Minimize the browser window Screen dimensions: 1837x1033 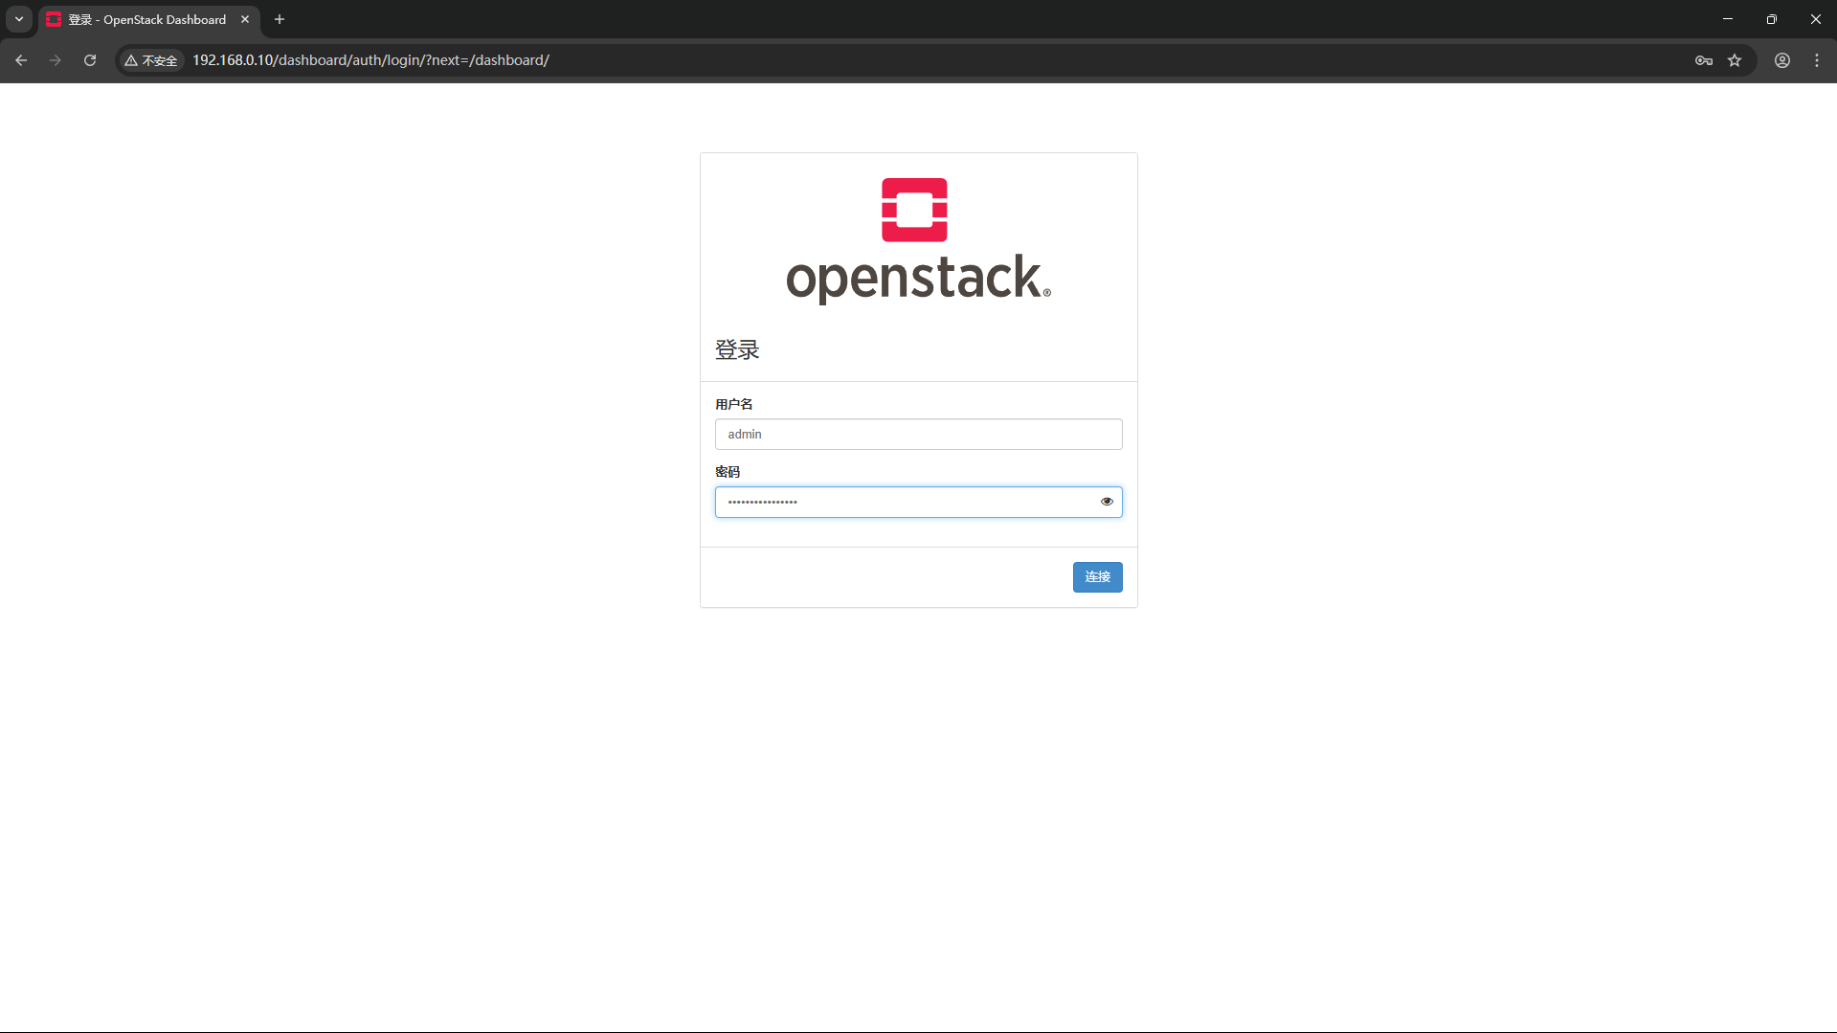[x=1728, y=19]
